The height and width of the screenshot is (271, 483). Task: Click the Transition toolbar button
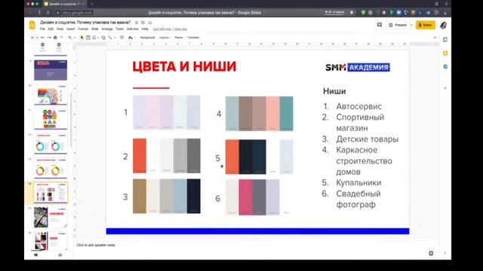coord(193,38)
